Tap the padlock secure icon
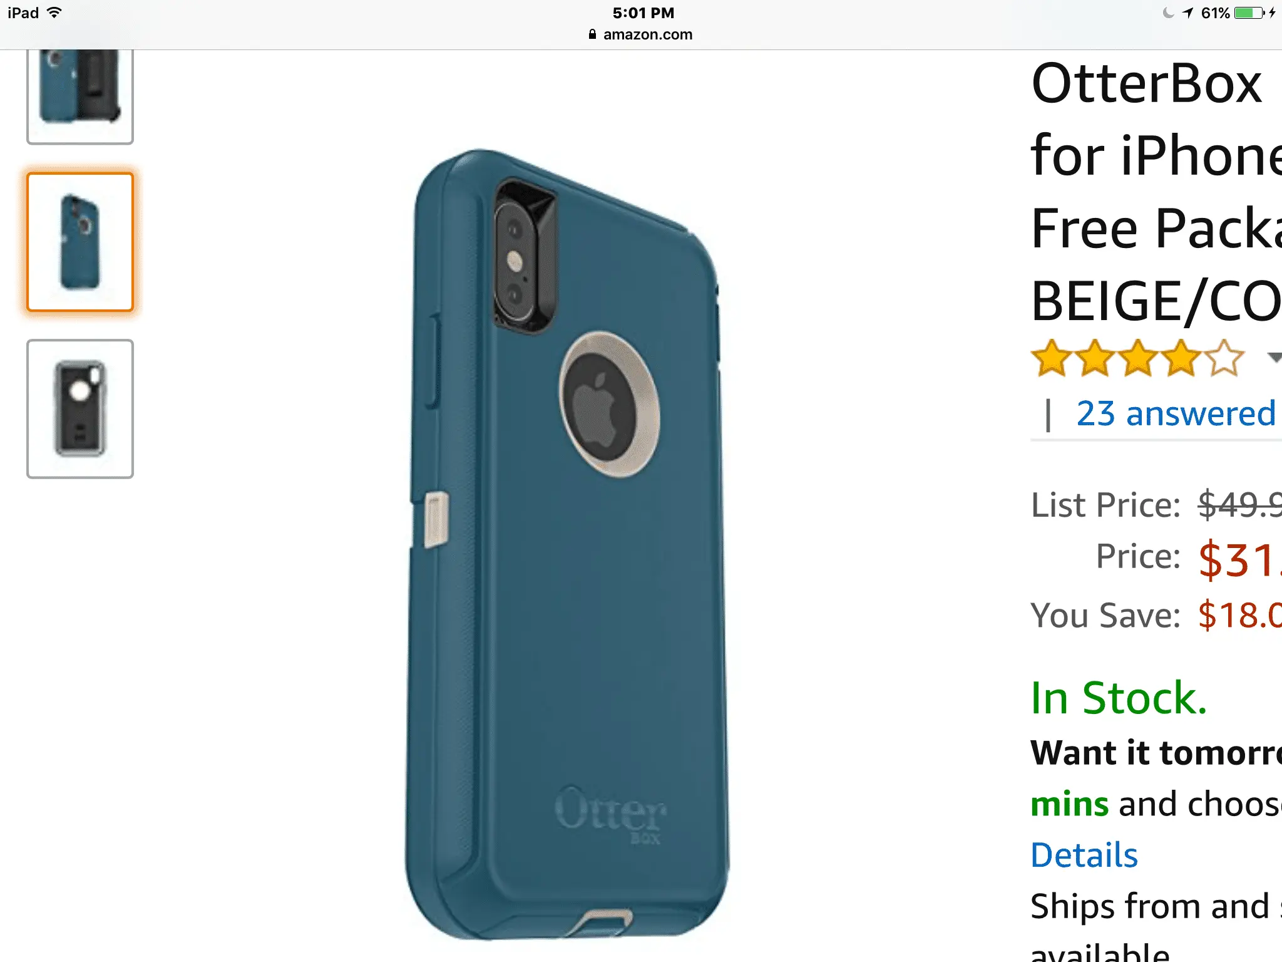This screenshot has height=962, width=1282. 592,34
